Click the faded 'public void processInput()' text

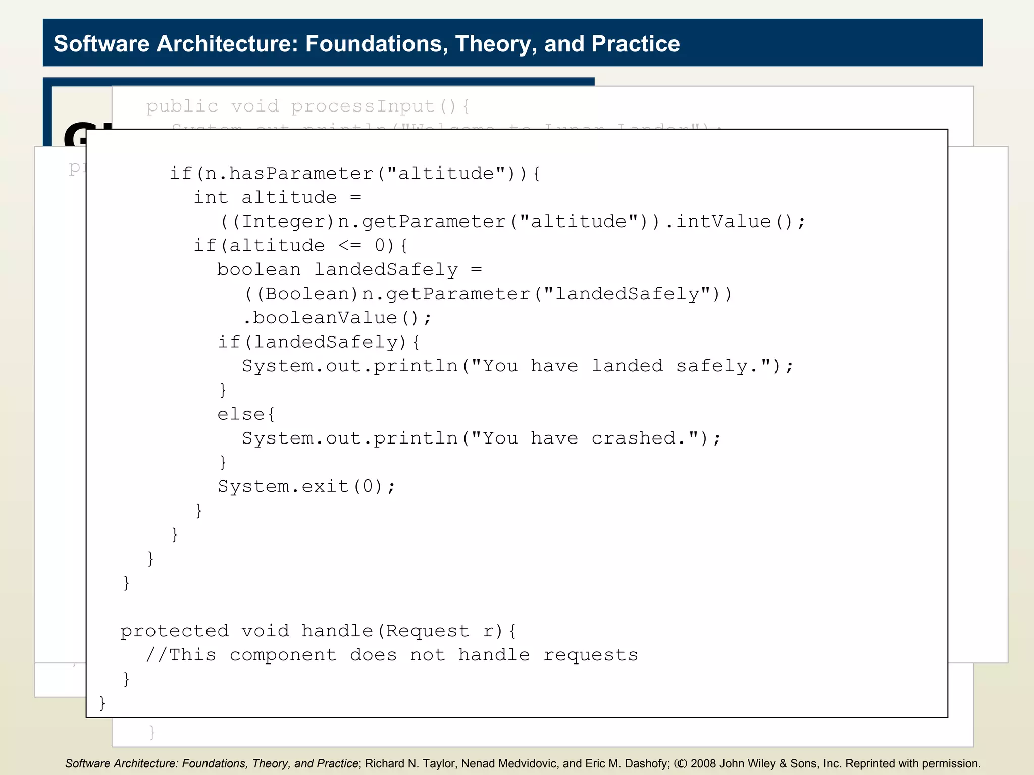coord(308,106)
